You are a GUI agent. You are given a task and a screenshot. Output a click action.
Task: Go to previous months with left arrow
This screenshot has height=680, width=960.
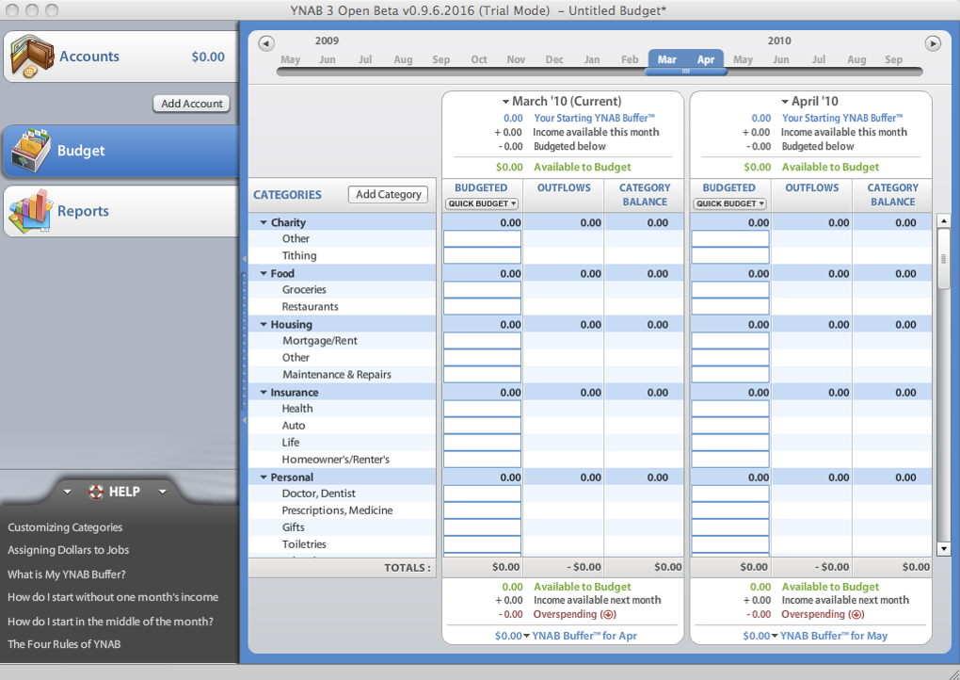pos(266,43)
